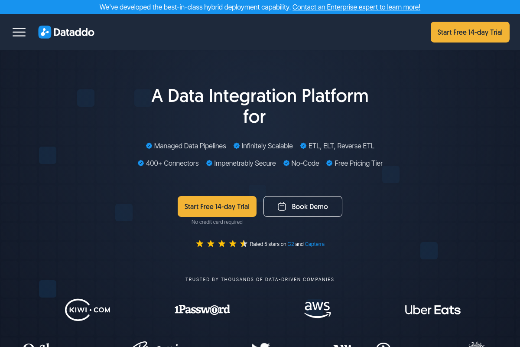Image resolution: width=520 pixels, height=347 pixels.
Task: Click the first rating star
Action: click(200, 244)
